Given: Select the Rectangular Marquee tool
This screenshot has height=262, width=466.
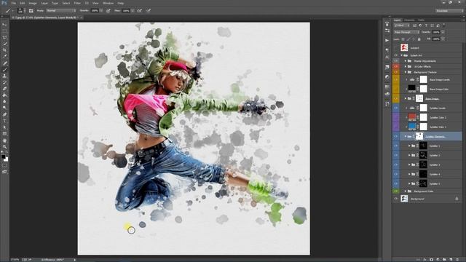Looking at the screenshot, I should pyautogui.click(x=4, y=31).
